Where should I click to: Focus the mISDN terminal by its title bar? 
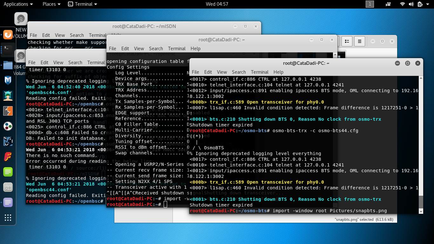(144, 26)
